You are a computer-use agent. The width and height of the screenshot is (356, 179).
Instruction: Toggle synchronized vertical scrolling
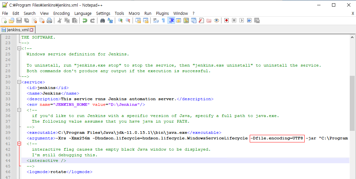(138, 20)
